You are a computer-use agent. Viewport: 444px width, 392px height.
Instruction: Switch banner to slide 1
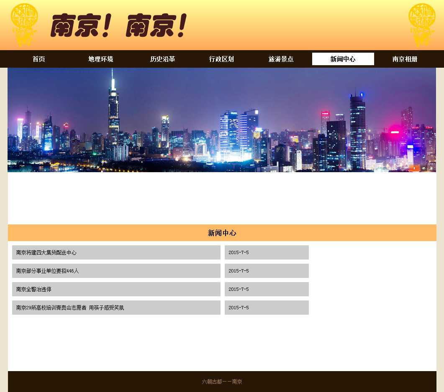click(x=414, y=168)
